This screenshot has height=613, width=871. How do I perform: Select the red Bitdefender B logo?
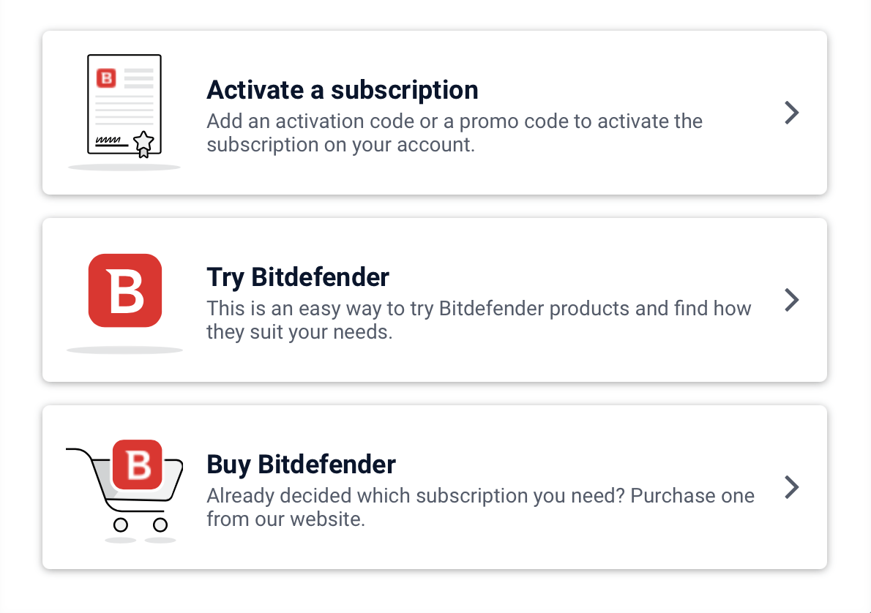[x=124, y=290]
